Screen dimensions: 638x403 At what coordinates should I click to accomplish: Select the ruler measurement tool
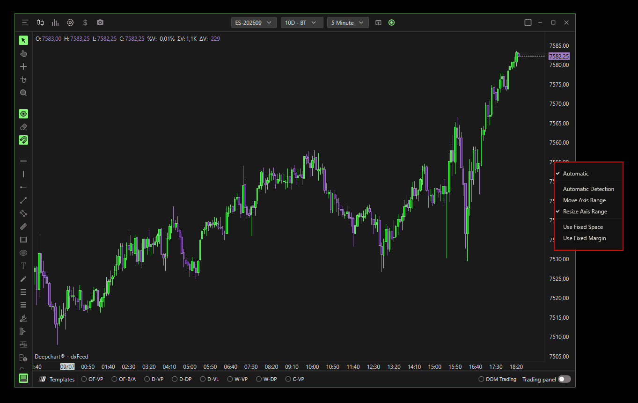(23, 227)
